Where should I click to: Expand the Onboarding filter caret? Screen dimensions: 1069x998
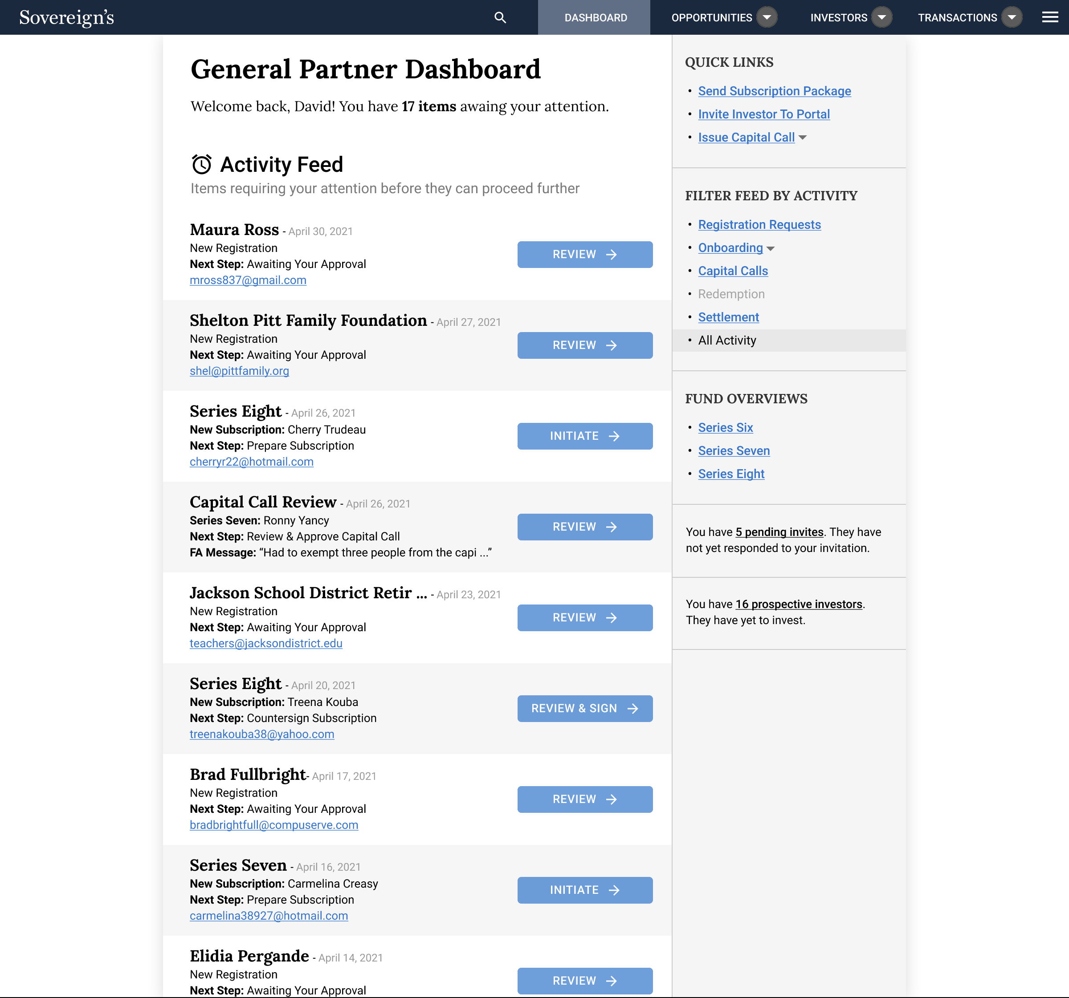click(771, 249)
